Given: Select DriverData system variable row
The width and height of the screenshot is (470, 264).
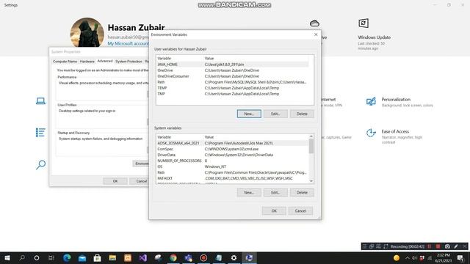Looking at the screenshot, I should click(x=232, y=155).
